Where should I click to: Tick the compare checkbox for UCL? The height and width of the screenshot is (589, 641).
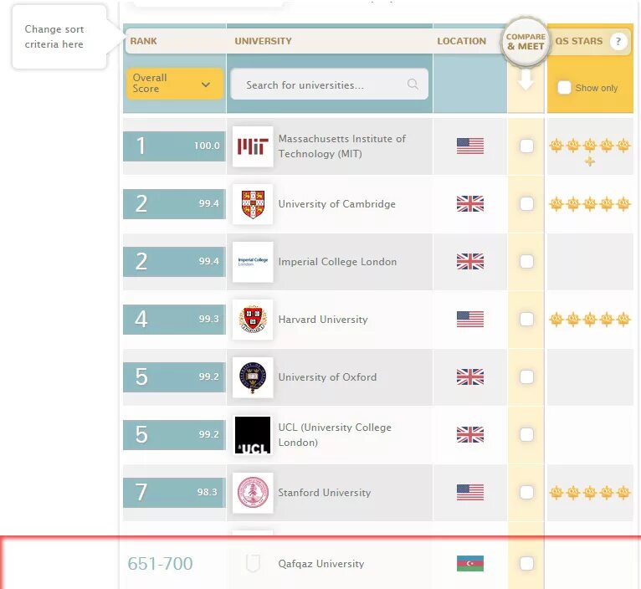coord(526,434)
